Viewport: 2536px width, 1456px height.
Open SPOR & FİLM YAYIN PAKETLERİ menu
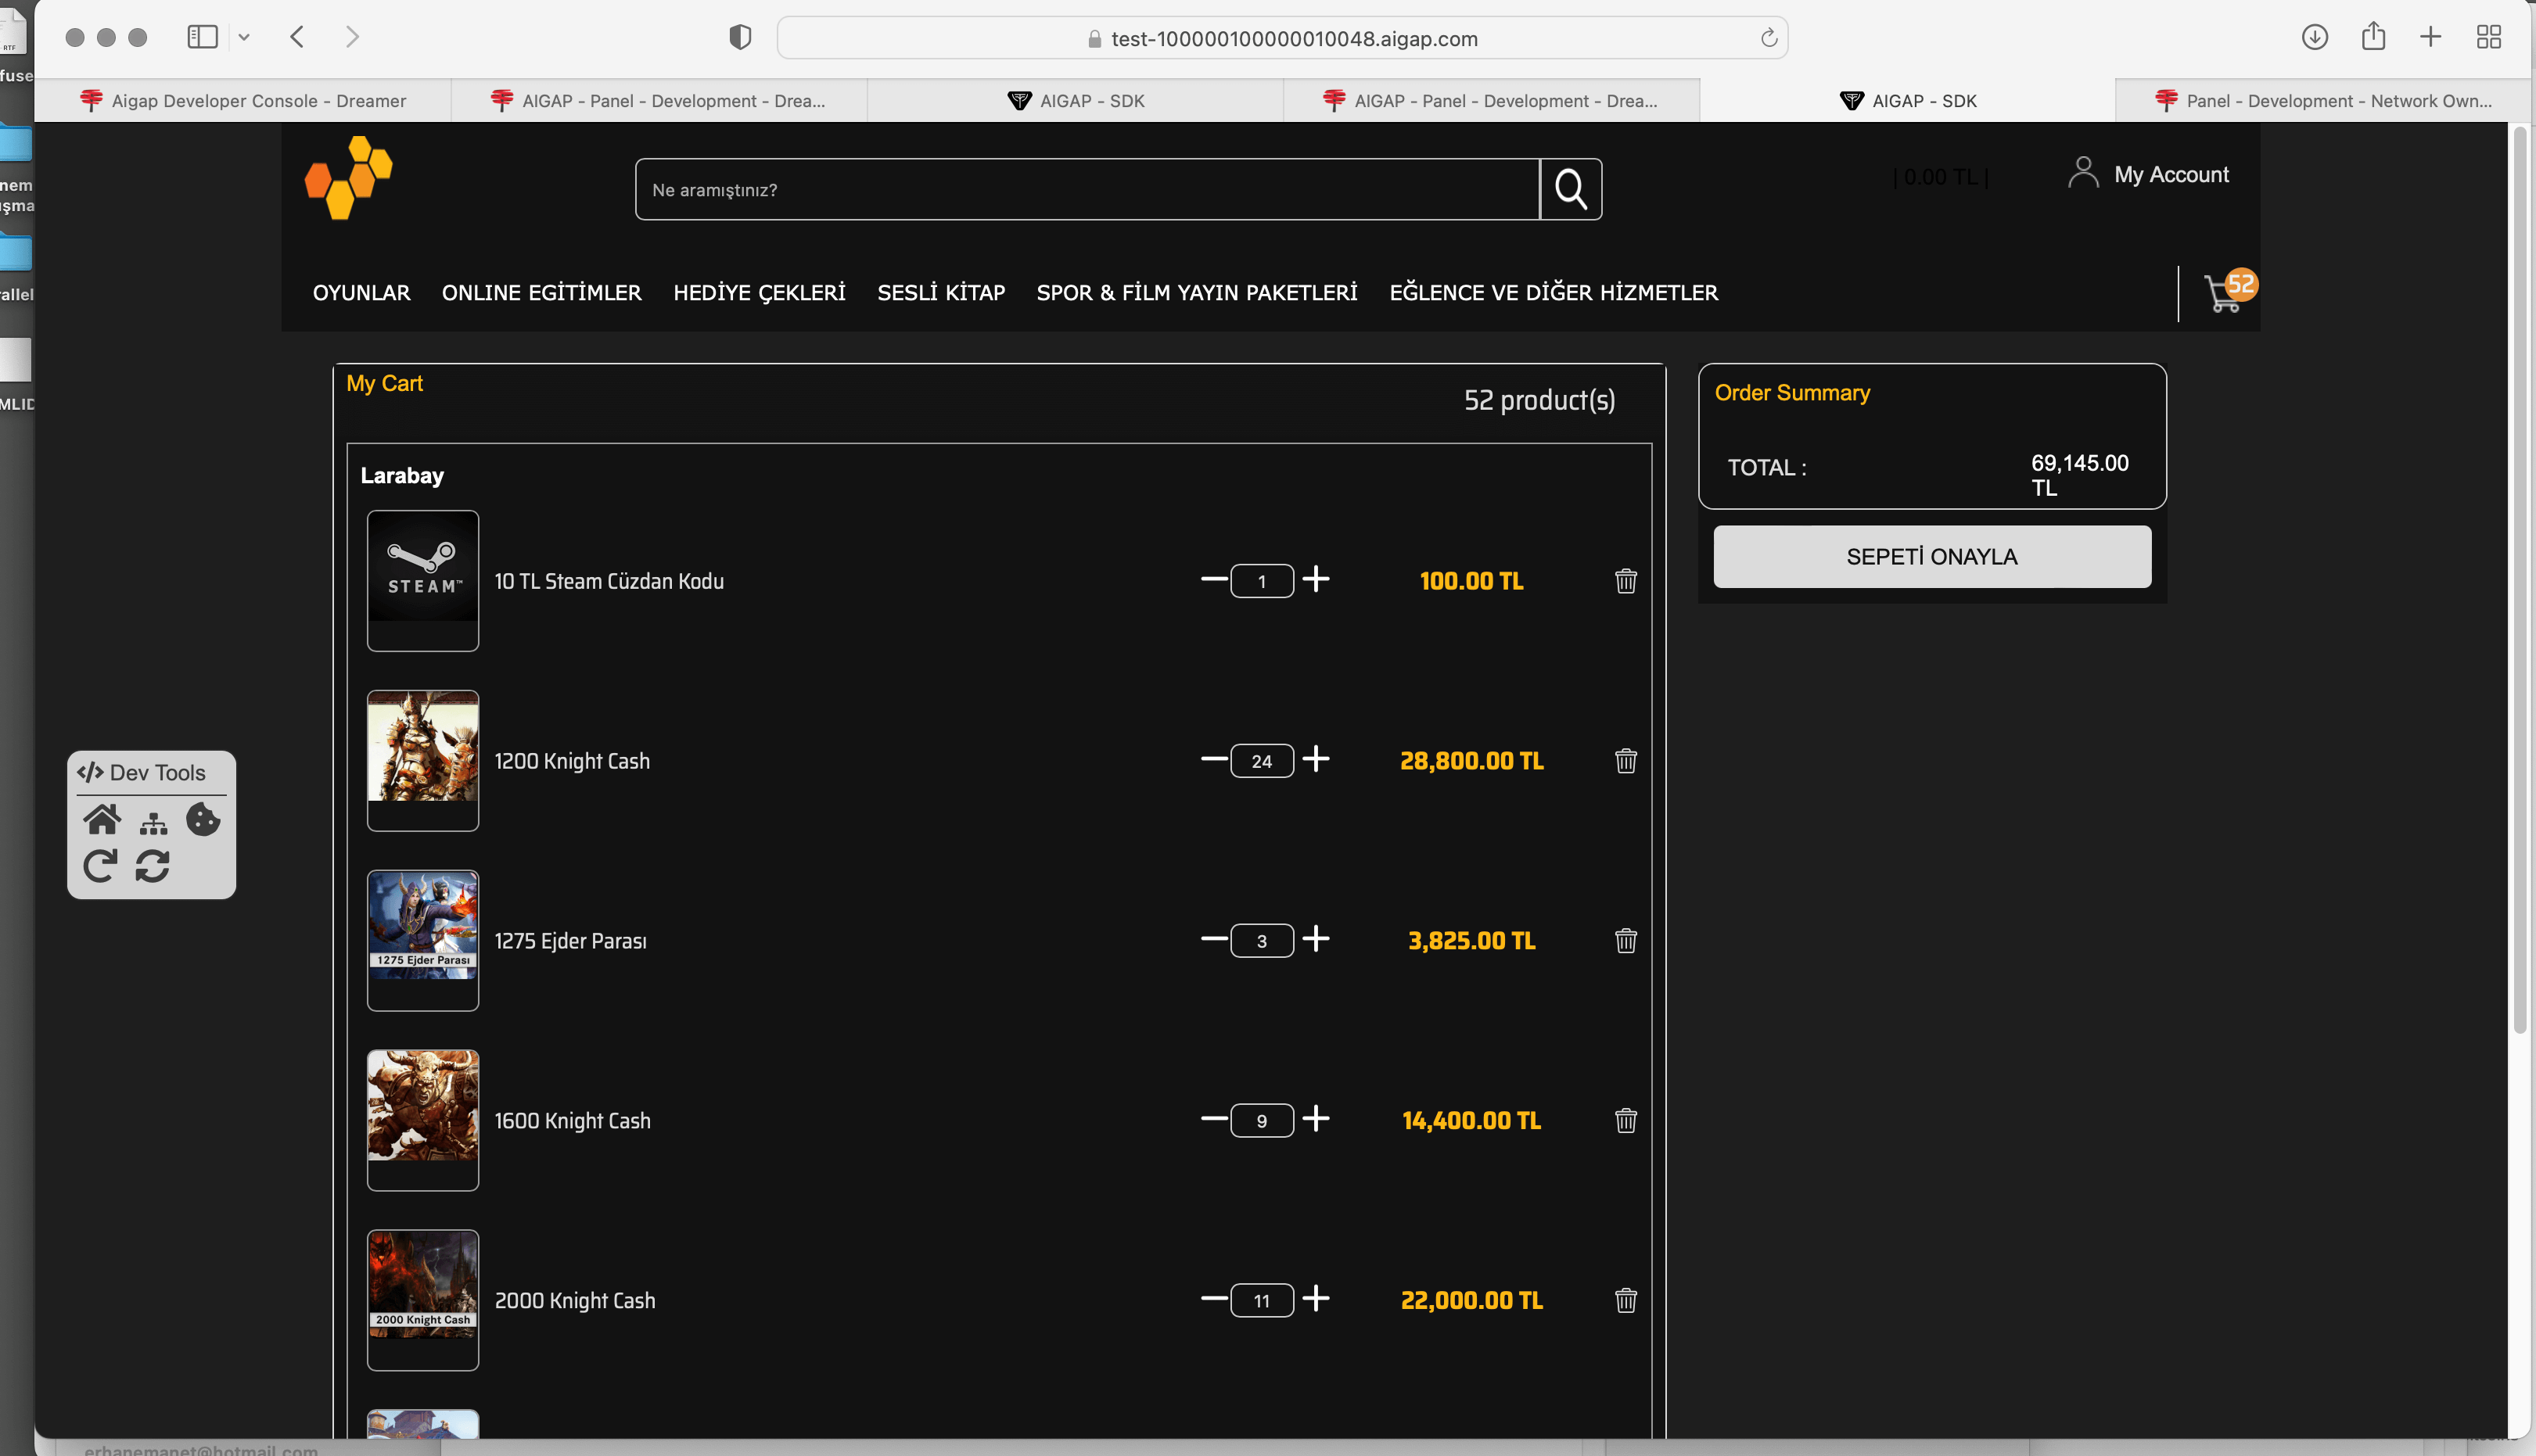(1197, 293)
